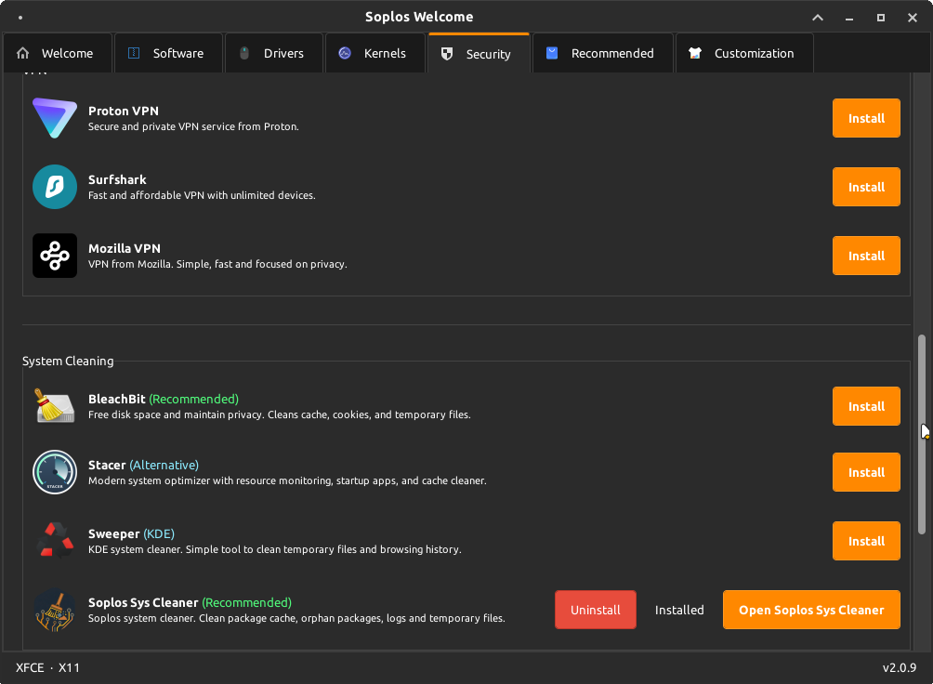This screenshot has height=684, width=933.
Task: Click the Soplos Sys Cleaner (Recommended) title
Action: (190, 602)
